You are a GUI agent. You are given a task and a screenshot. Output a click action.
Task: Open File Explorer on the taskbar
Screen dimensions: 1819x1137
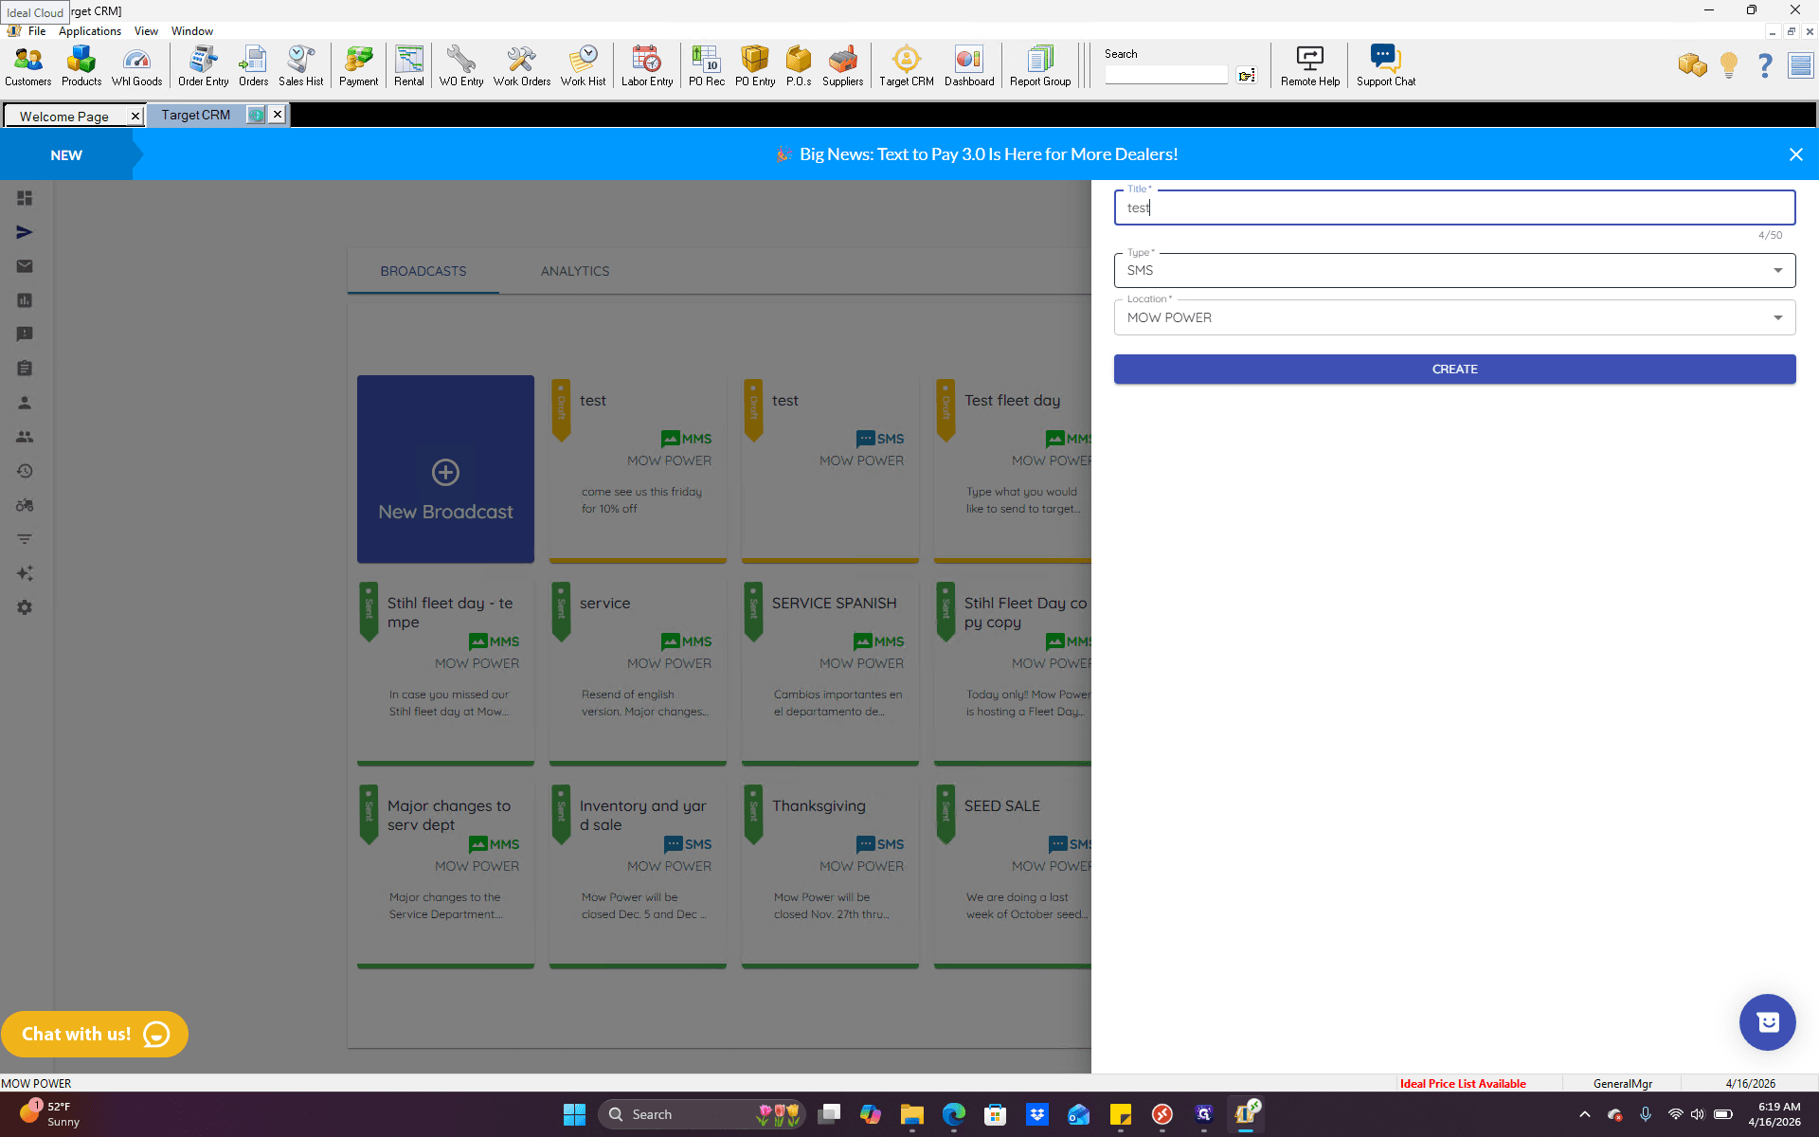(x=911, y=1114)
